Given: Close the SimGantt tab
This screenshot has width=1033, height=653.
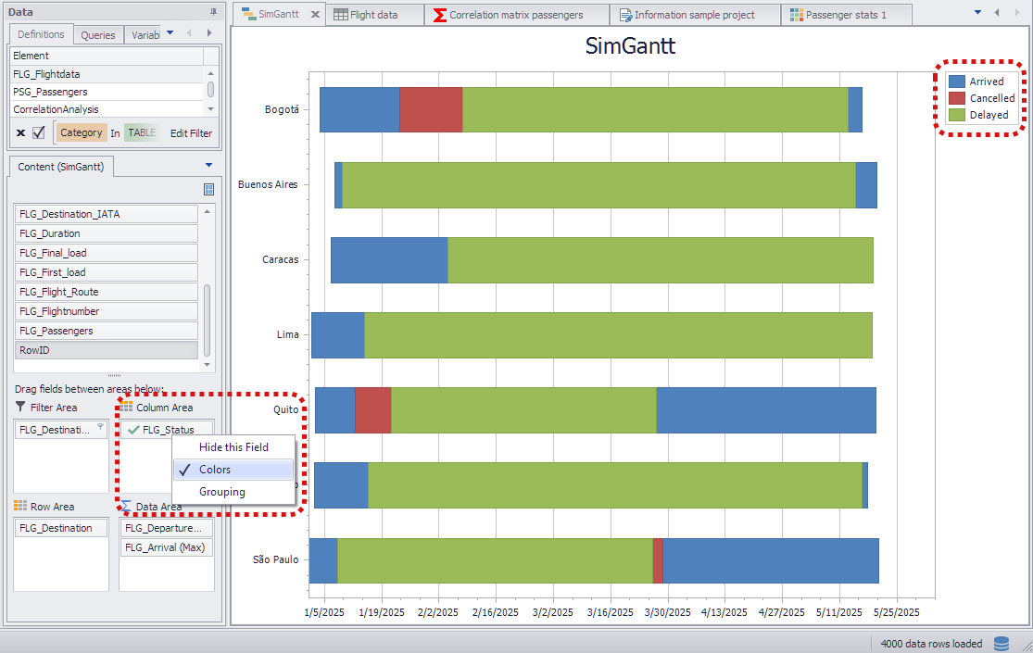Looking at the screenshot, I should 315,15.
